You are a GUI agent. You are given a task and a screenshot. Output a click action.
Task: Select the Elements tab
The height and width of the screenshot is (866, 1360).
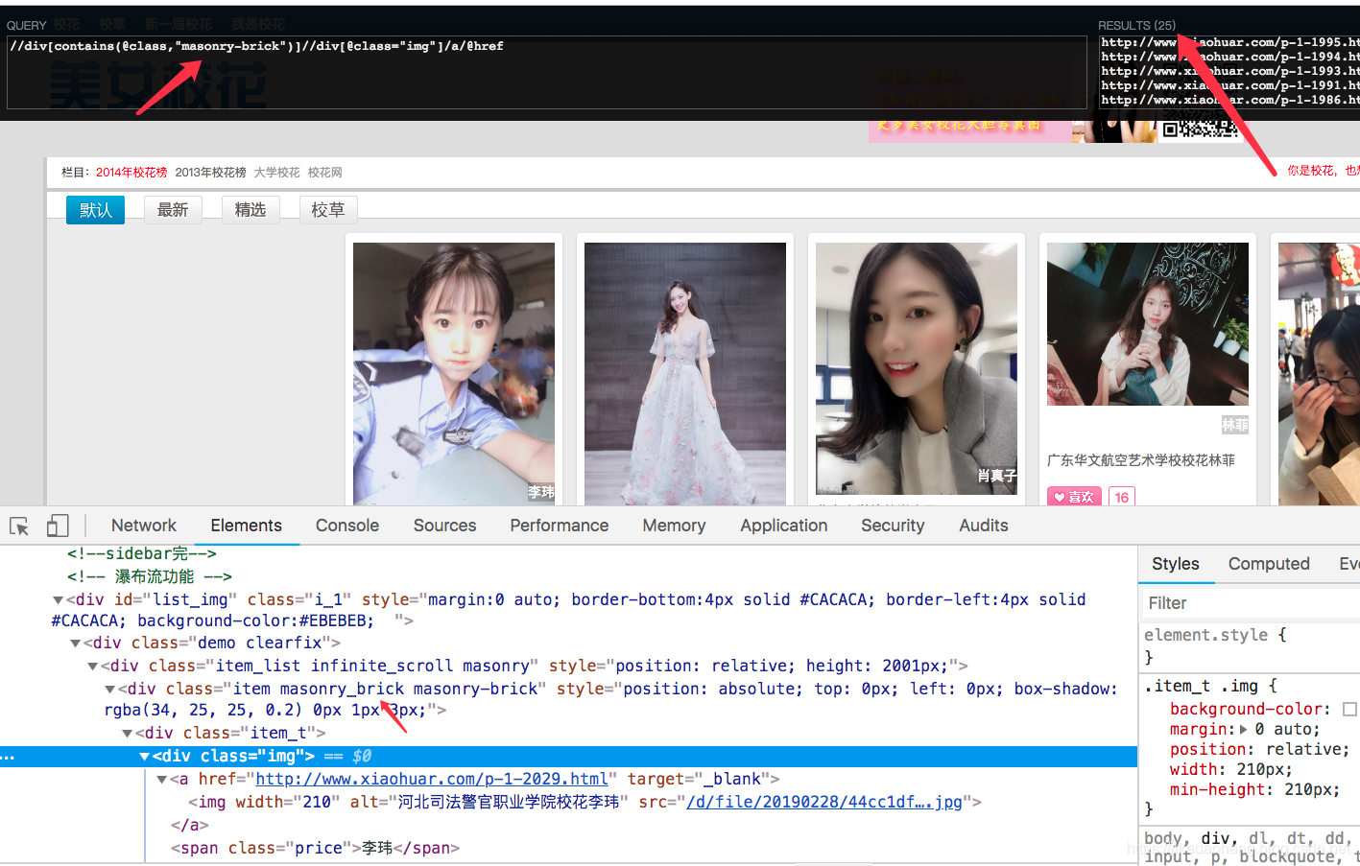(247, 526)
